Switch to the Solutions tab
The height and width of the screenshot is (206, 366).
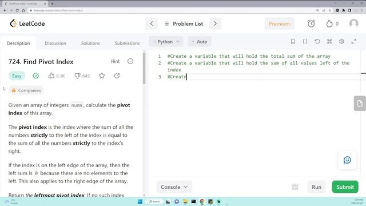point(90,43)
